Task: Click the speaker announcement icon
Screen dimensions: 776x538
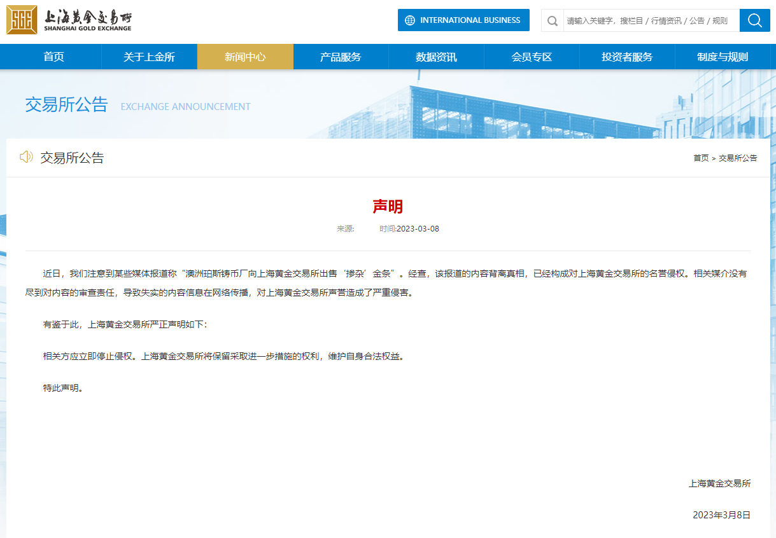Action: (26, 157)
